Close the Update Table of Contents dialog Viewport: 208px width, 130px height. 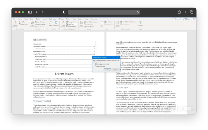pyautogui.click(x=118, y=58)
